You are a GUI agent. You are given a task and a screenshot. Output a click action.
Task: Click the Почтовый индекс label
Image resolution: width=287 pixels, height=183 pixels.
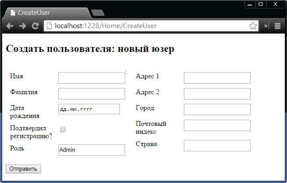click(151, 128)
